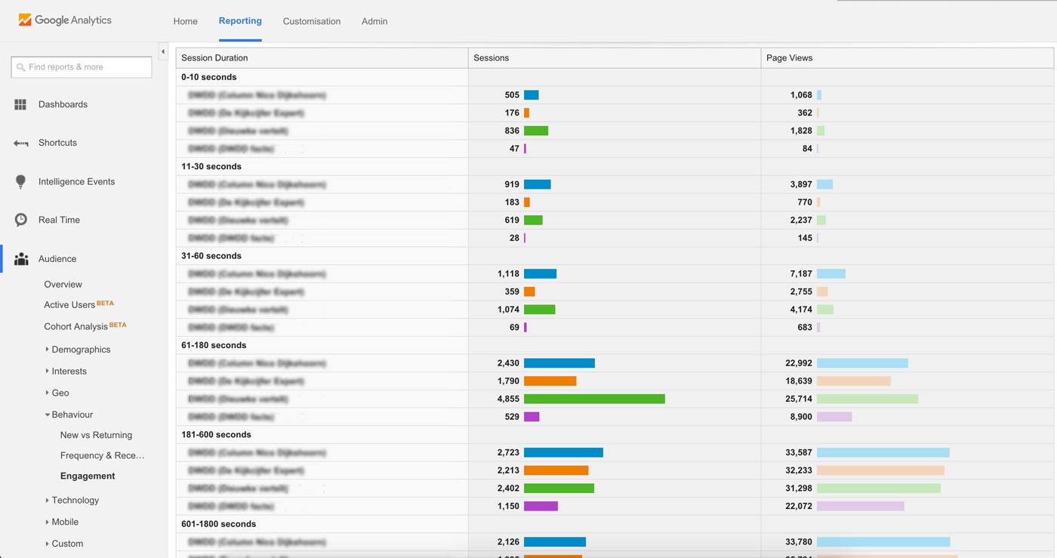The width and height of the screenshot is (1057, 558).
Task: Focus the Find reports & more field
Action: point(87,67)
